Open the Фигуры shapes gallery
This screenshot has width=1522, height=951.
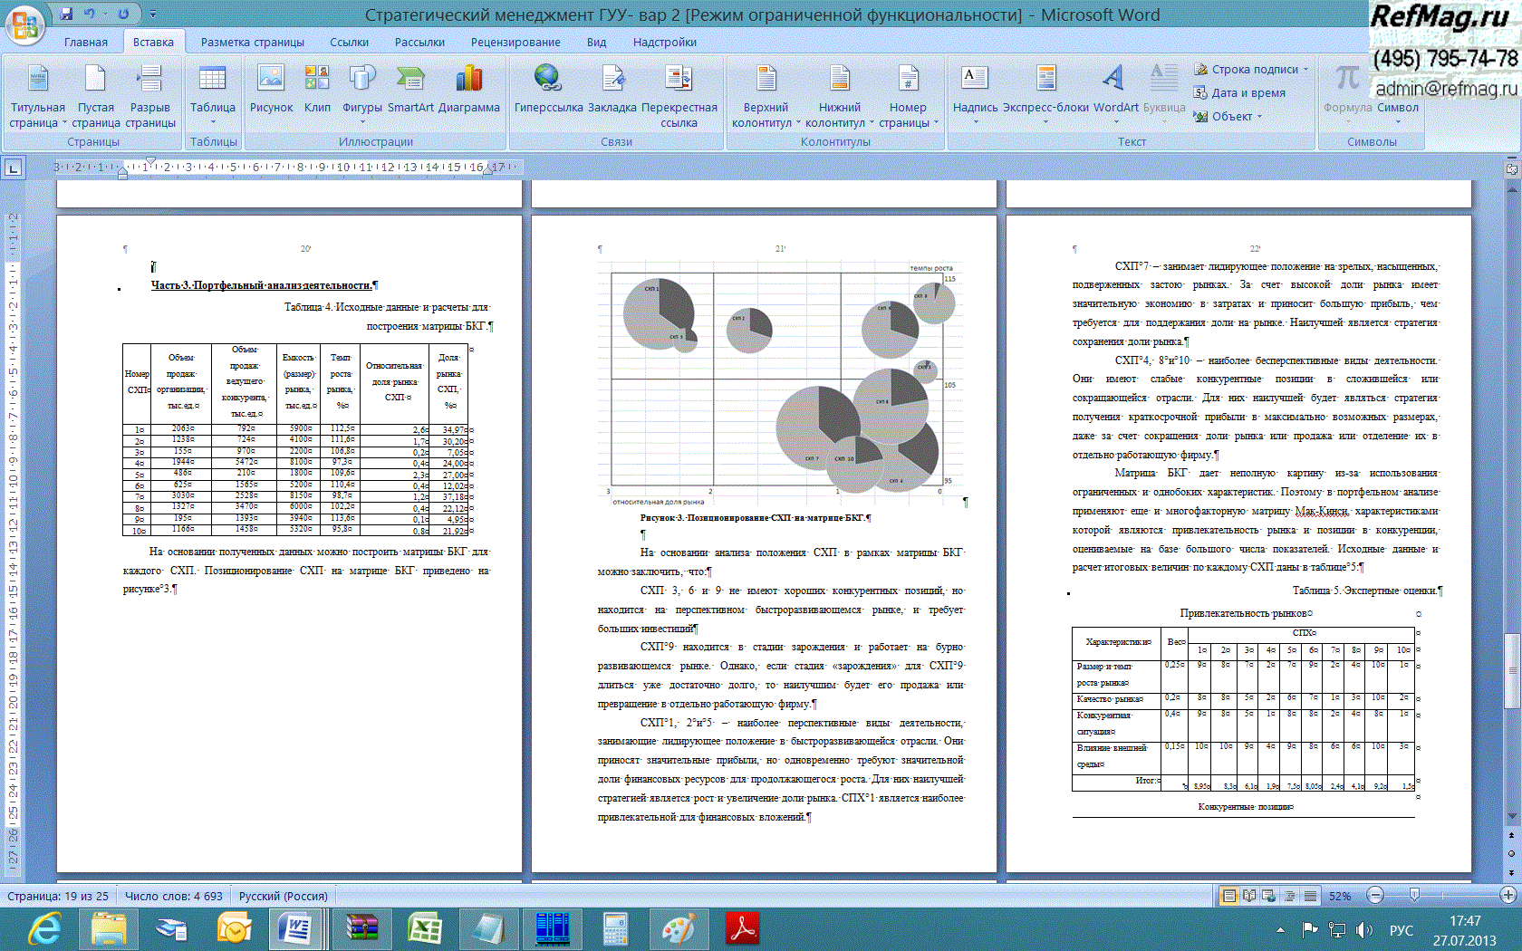(361, 91)
